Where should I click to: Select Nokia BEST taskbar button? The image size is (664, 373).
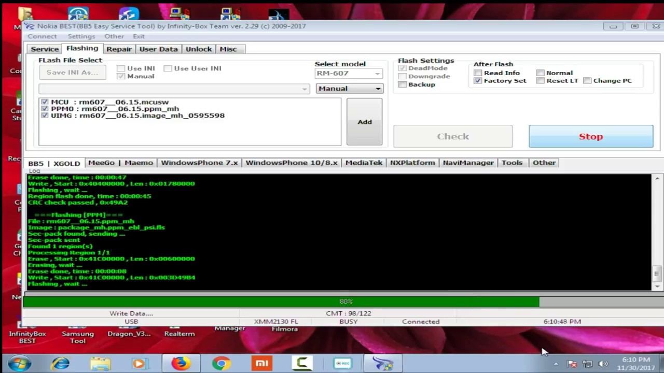click(383, 364)
